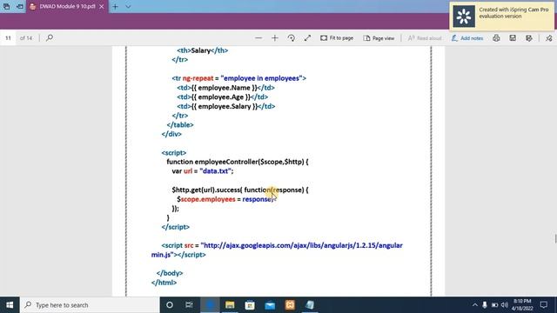This screenshot has width=557, height=313.
Task: Click the vertical scrollbar thumb at right
Action: point(555,238)
